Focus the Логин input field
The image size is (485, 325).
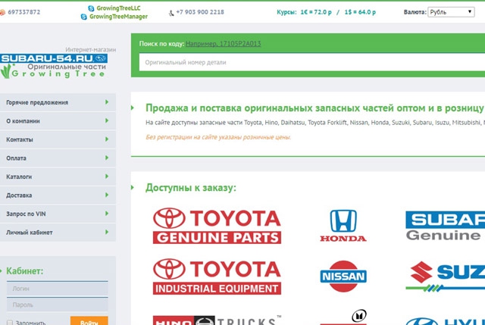58,289
